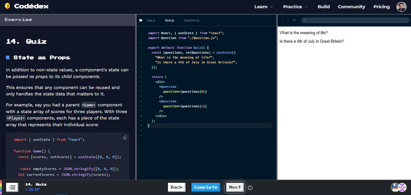
Task: Click the preview back arrow
Action: (283, 20)
